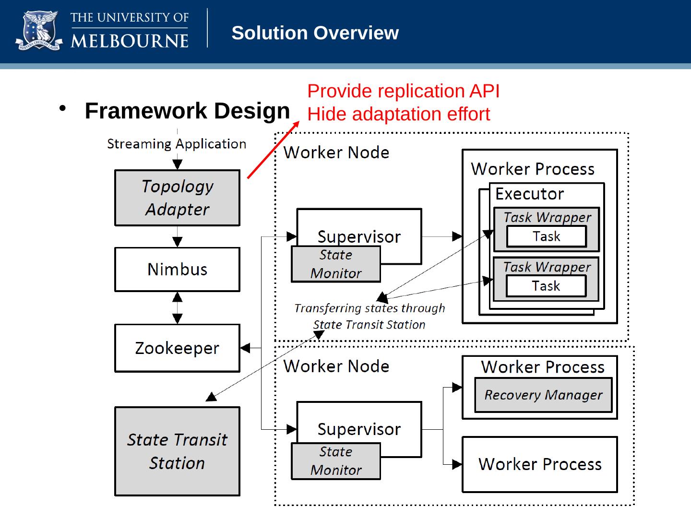691x518 pixels.
Task: Click the University of Melbourne crest logo
Action: [x=39, y=30]
